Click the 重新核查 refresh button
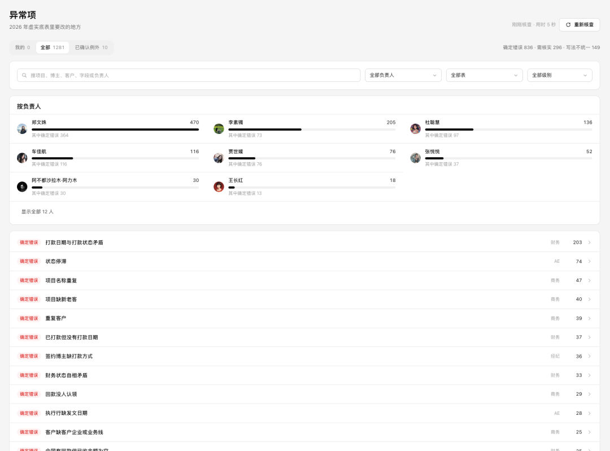The image size is (610, 451). (x=579, y=24)
